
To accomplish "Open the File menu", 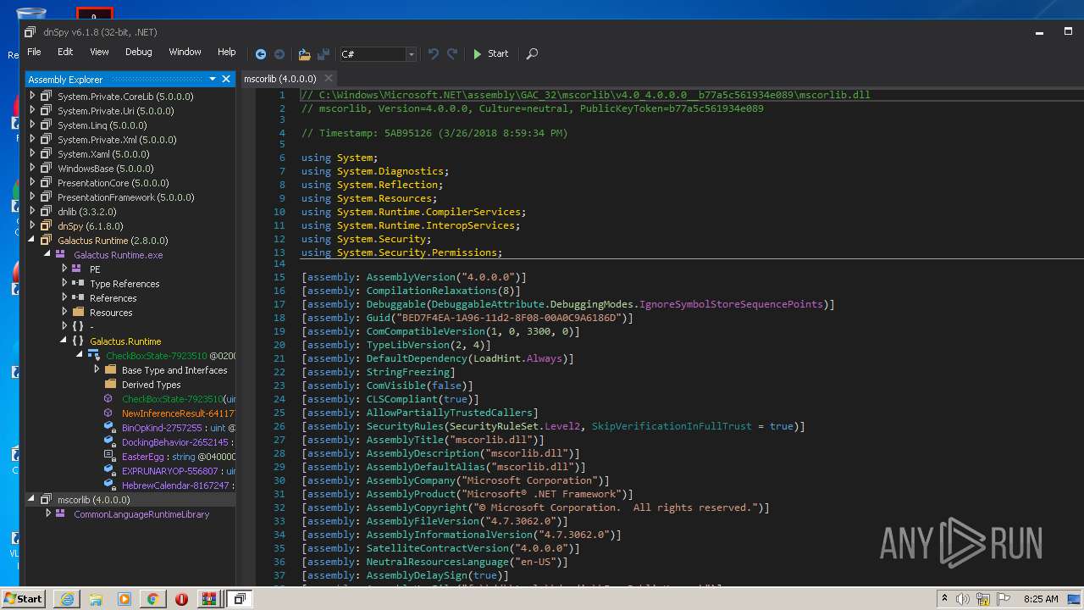I will point(34,52).
